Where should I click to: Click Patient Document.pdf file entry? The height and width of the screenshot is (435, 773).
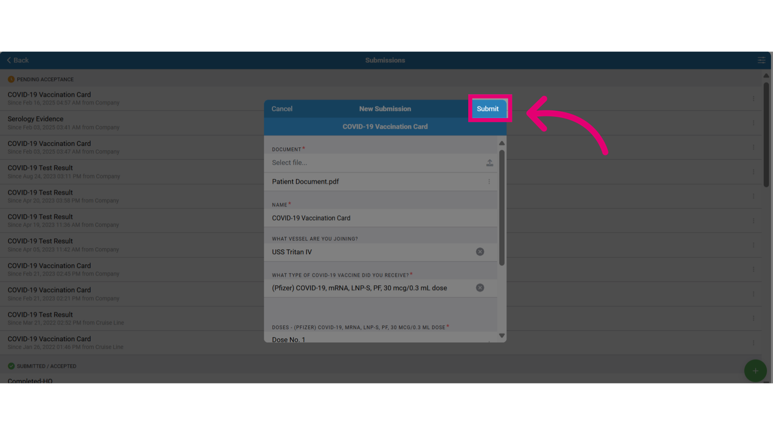click(x=380, y=182)
